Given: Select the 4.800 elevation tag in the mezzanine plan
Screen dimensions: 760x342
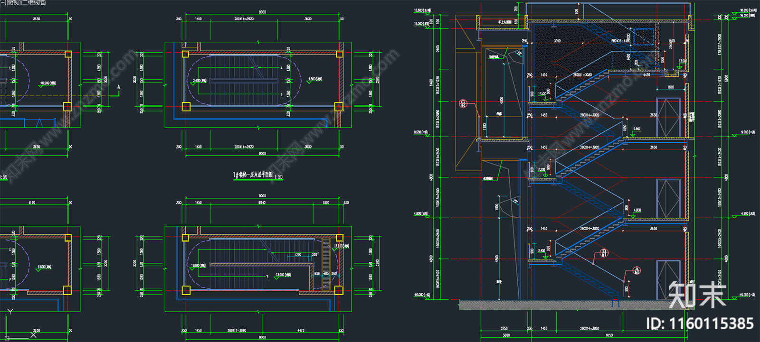Looking at the screenshot, I should [x=315, y=79].
